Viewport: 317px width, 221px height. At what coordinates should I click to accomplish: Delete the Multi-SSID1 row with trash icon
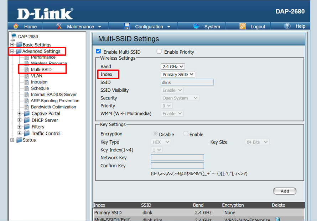pyautogui.click(x=278, y=219)
